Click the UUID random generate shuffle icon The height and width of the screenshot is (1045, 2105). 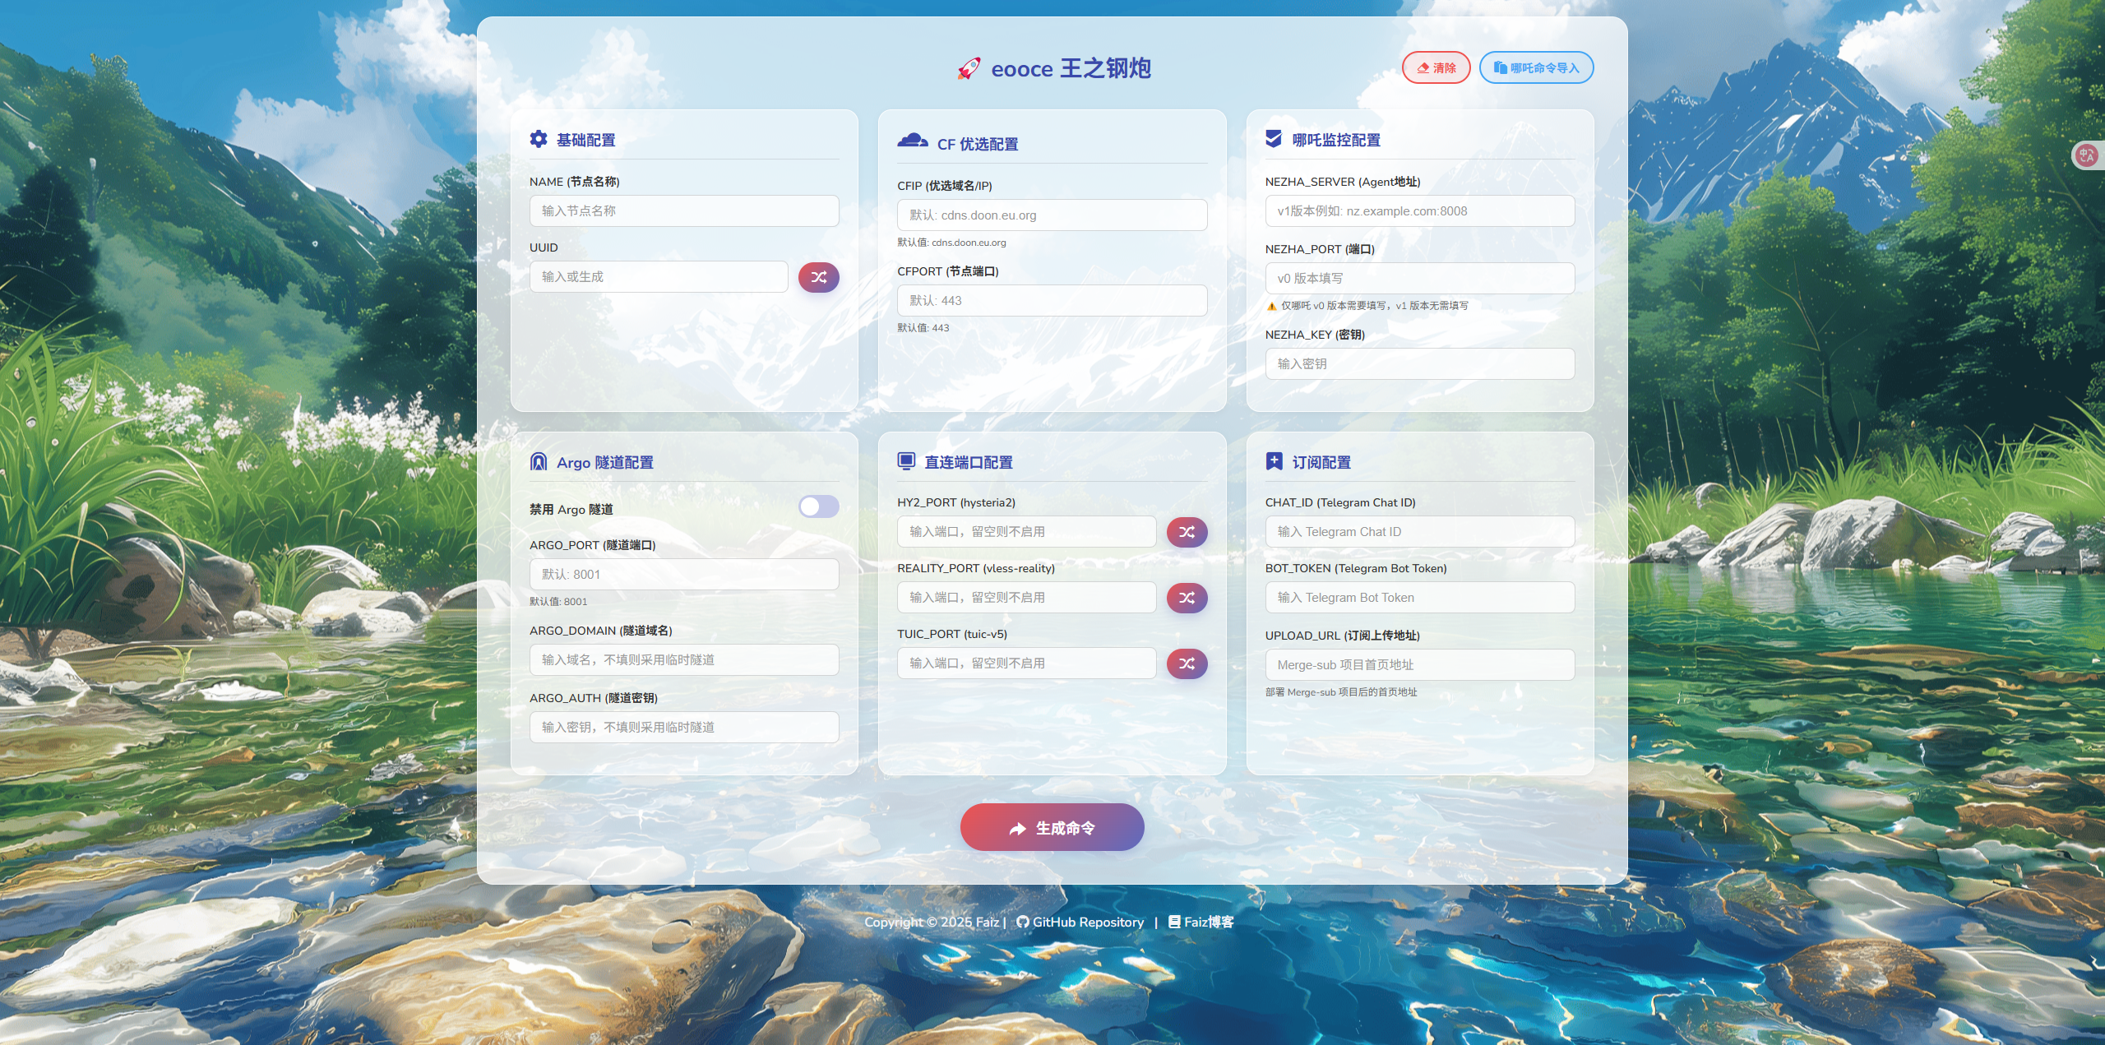click(x=818, y=277)
